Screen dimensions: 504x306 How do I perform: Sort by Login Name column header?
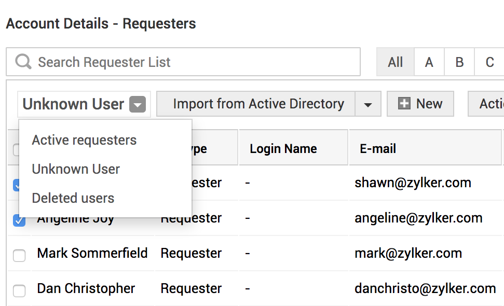(283, 149)
